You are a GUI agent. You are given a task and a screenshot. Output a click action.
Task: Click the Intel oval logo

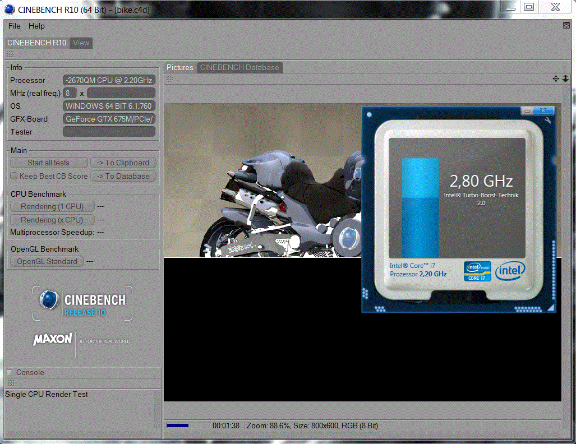[510, 271]
